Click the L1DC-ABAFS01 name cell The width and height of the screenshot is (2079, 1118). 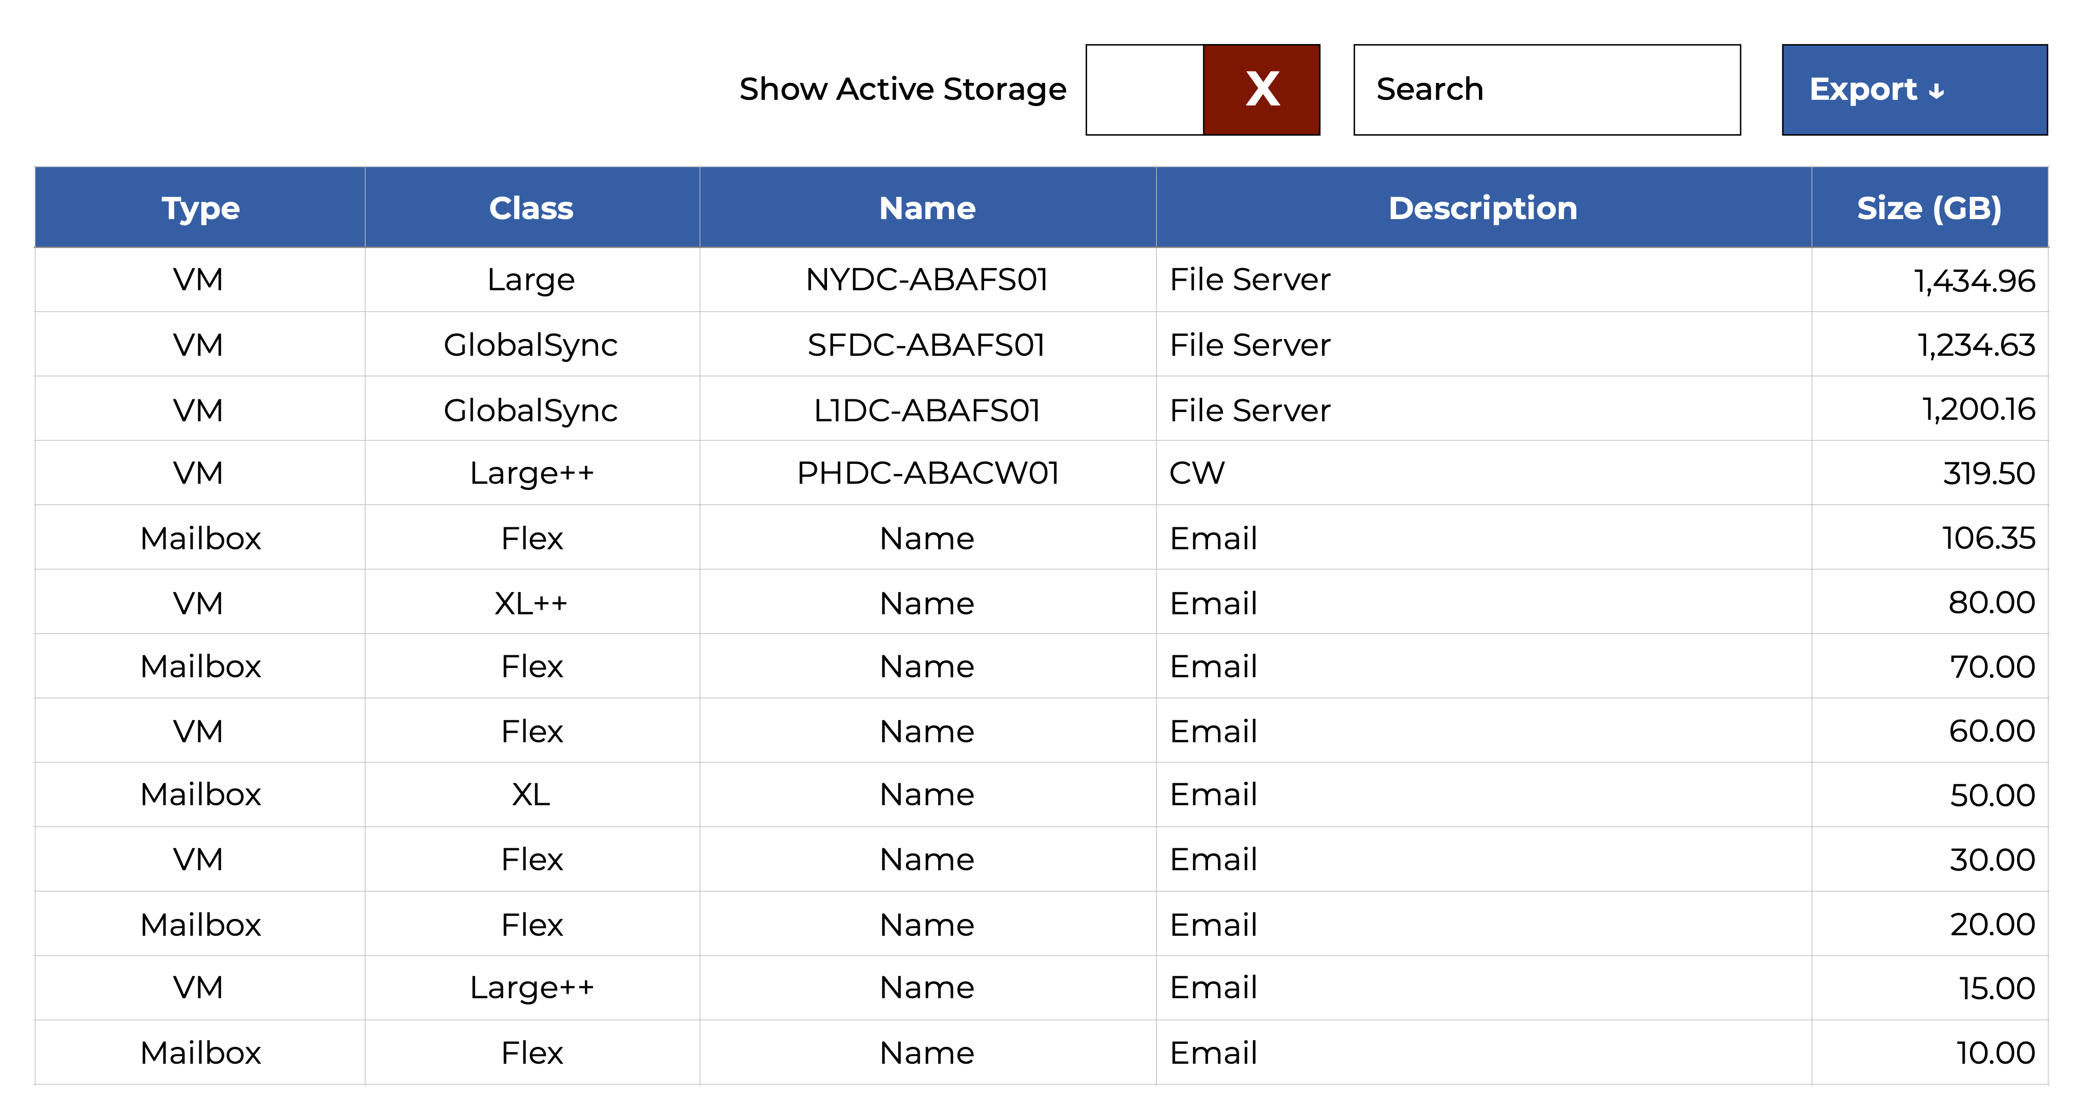pyautogui.click(x=926, y=411)
